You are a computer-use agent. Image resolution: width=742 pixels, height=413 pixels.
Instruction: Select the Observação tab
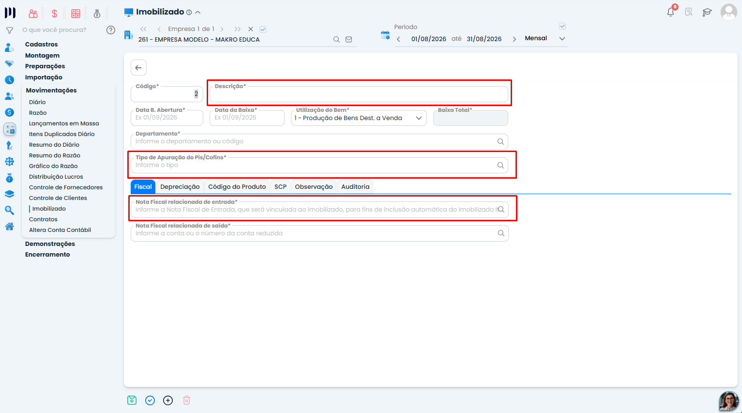tap(314, 187)
